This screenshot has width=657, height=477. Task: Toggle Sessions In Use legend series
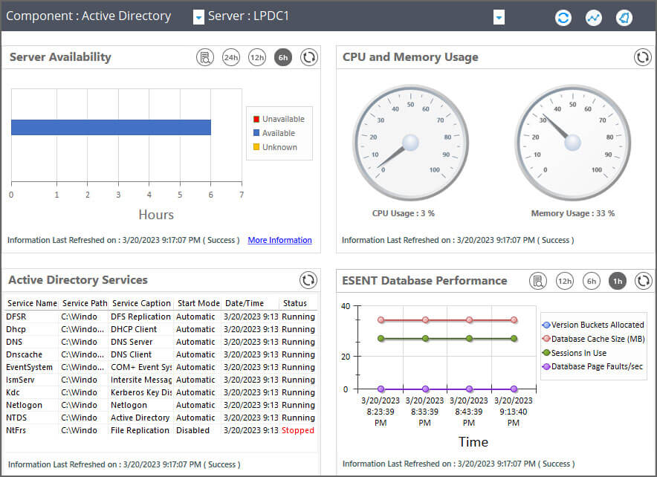coord(575,353)
